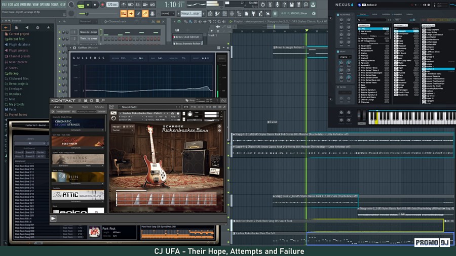Open the PATTERNS menu
This screenshot has width=456, height=256.
pyautogui.click(x=25, y=4)
